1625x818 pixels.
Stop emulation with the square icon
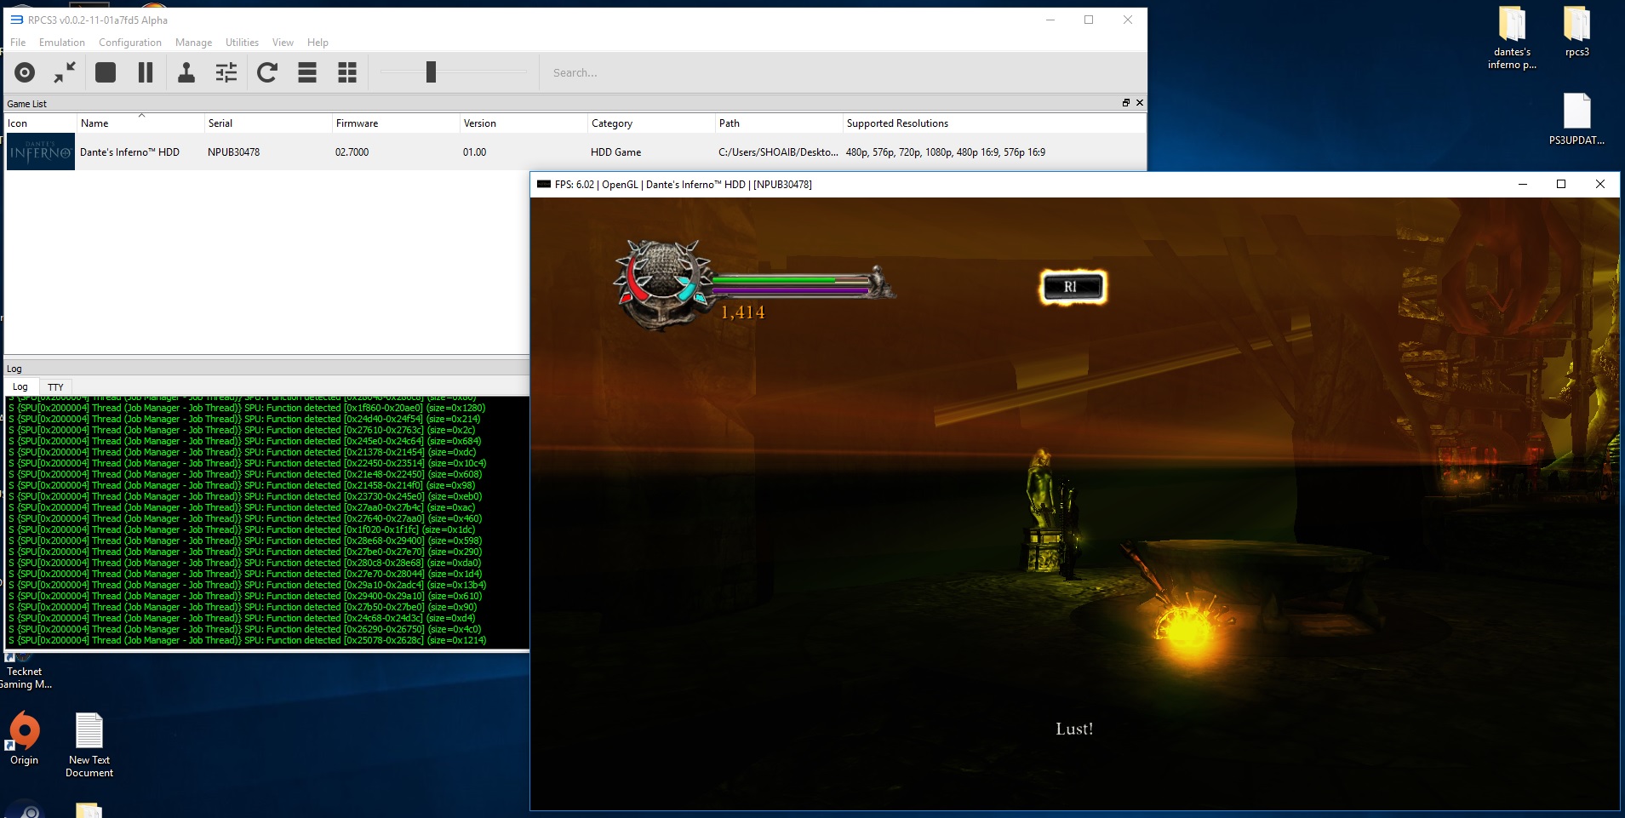tap(106, 73)
